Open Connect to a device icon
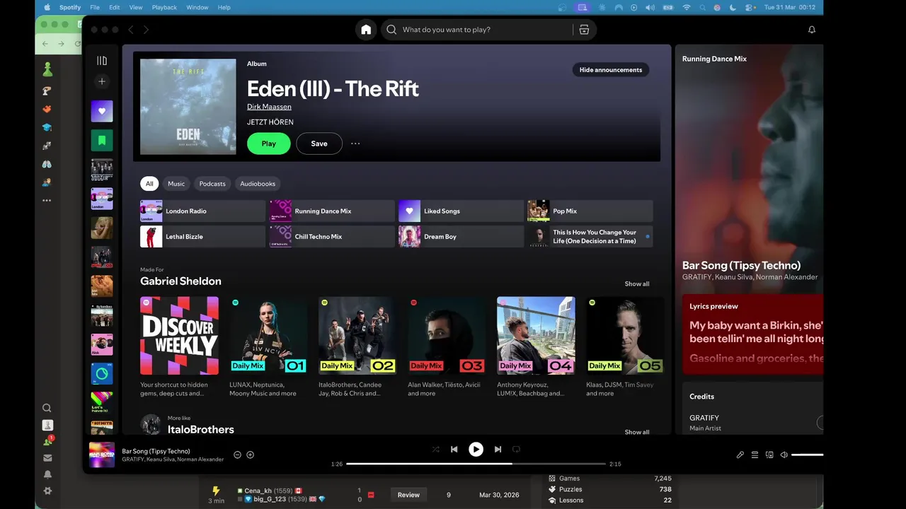 click(769, 455)
